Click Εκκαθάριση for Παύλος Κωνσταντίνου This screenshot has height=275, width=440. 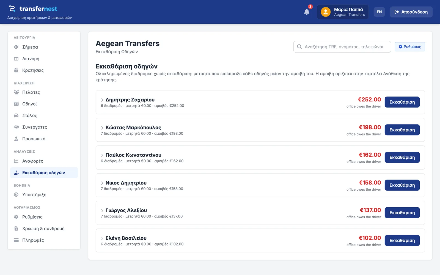[x=402, y=157]
